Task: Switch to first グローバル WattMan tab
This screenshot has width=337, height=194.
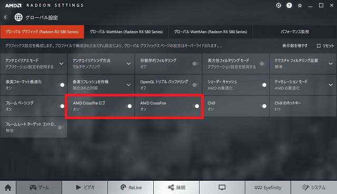Action: [x=126, y=32]
